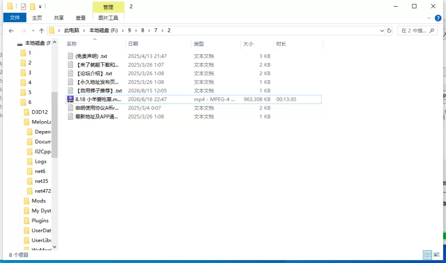Open folder 5 in the navigation tree
The image size is (446, 263).
pos(30,92)
